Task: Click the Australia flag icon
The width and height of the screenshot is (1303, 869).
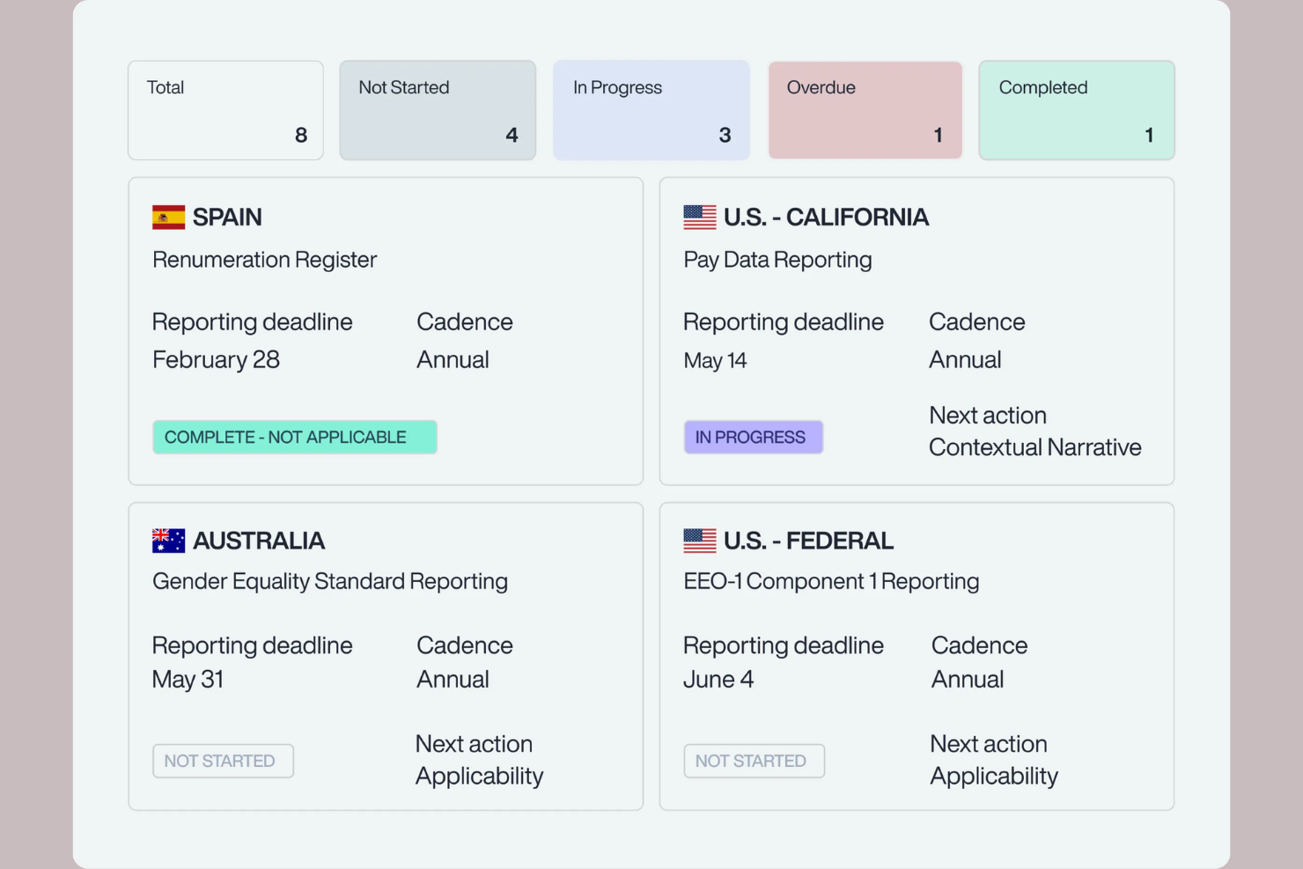Action: tap(168, 541)
